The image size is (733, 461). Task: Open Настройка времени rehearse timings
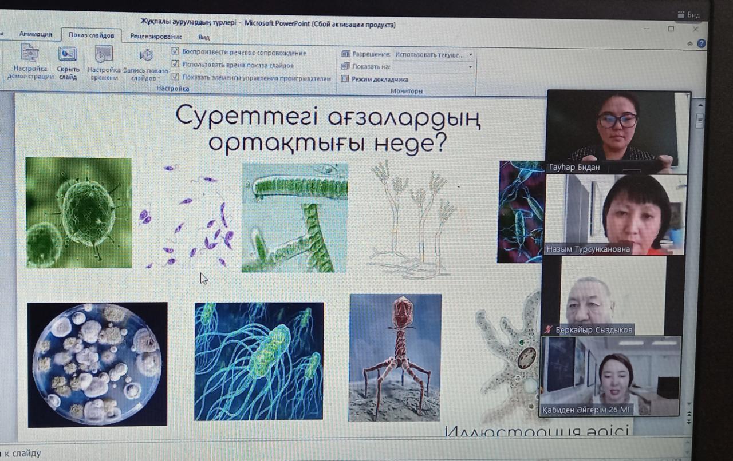tap(104, 63)
